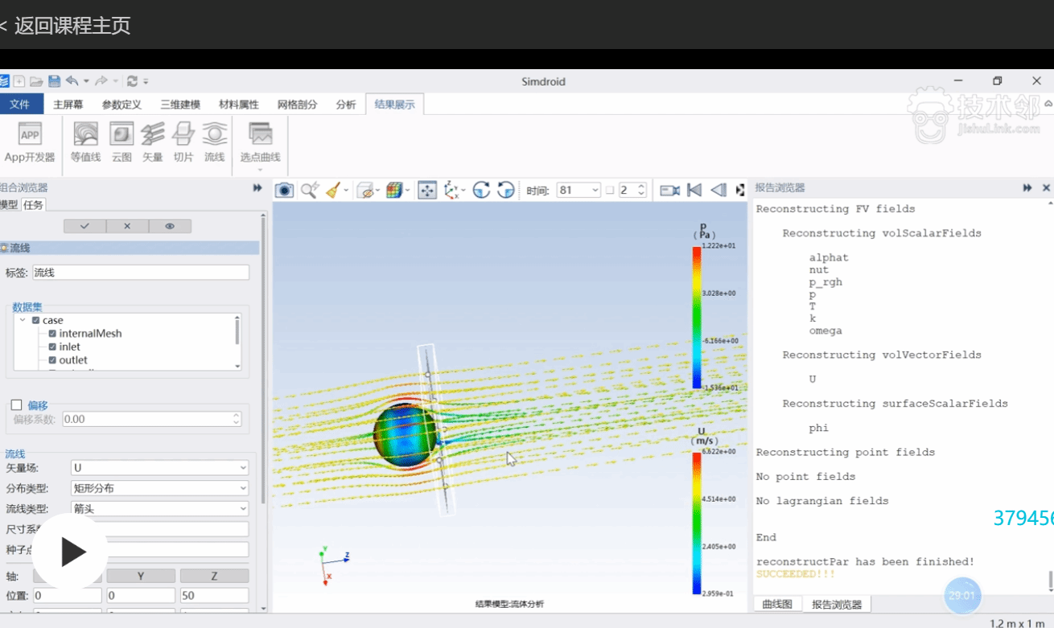Viewport: 1054px width, 628px height.
Task: Click the video camera record icon
Action: [669, 190]
